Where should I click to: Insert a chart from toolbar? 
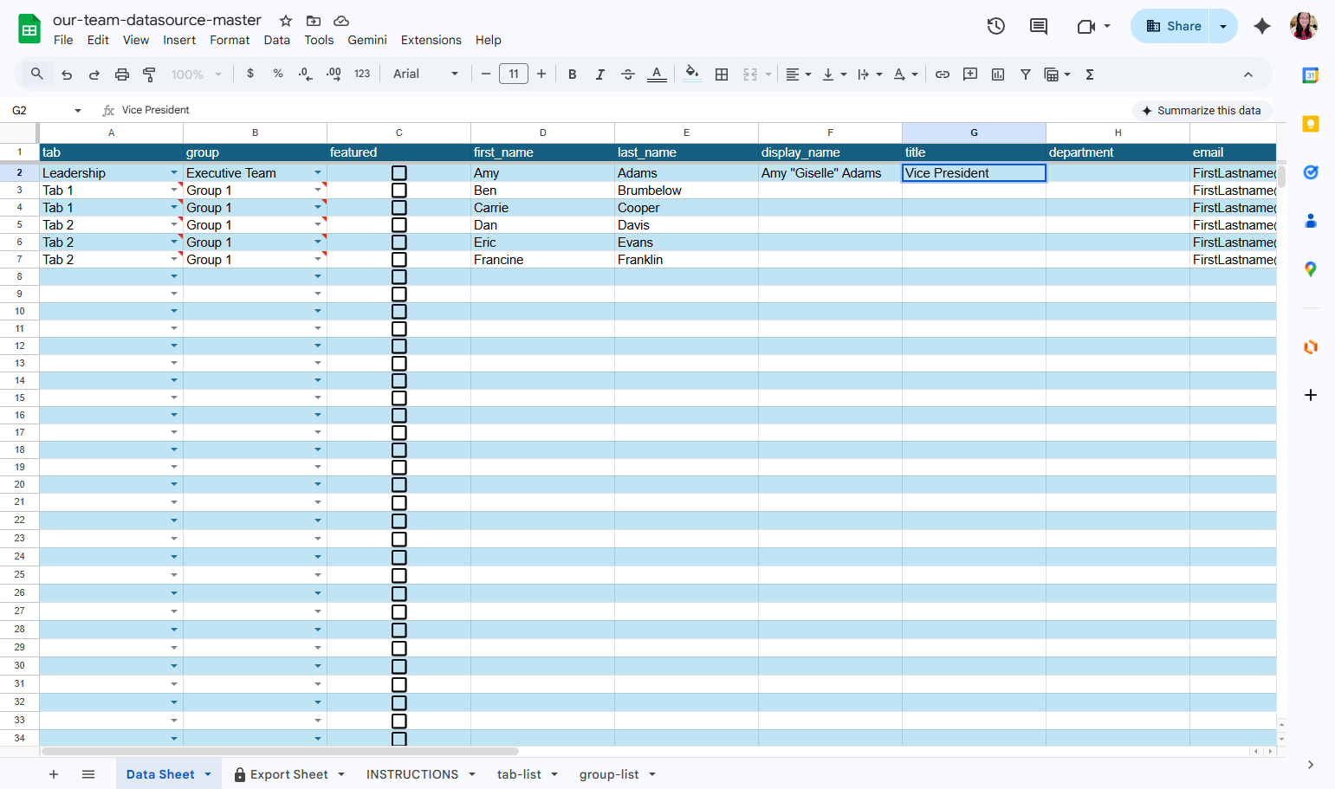pyautogui.click(x=998, y=74)
